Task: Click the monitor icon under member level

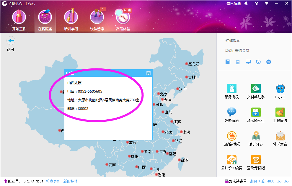Action: (x=248, y=62)
